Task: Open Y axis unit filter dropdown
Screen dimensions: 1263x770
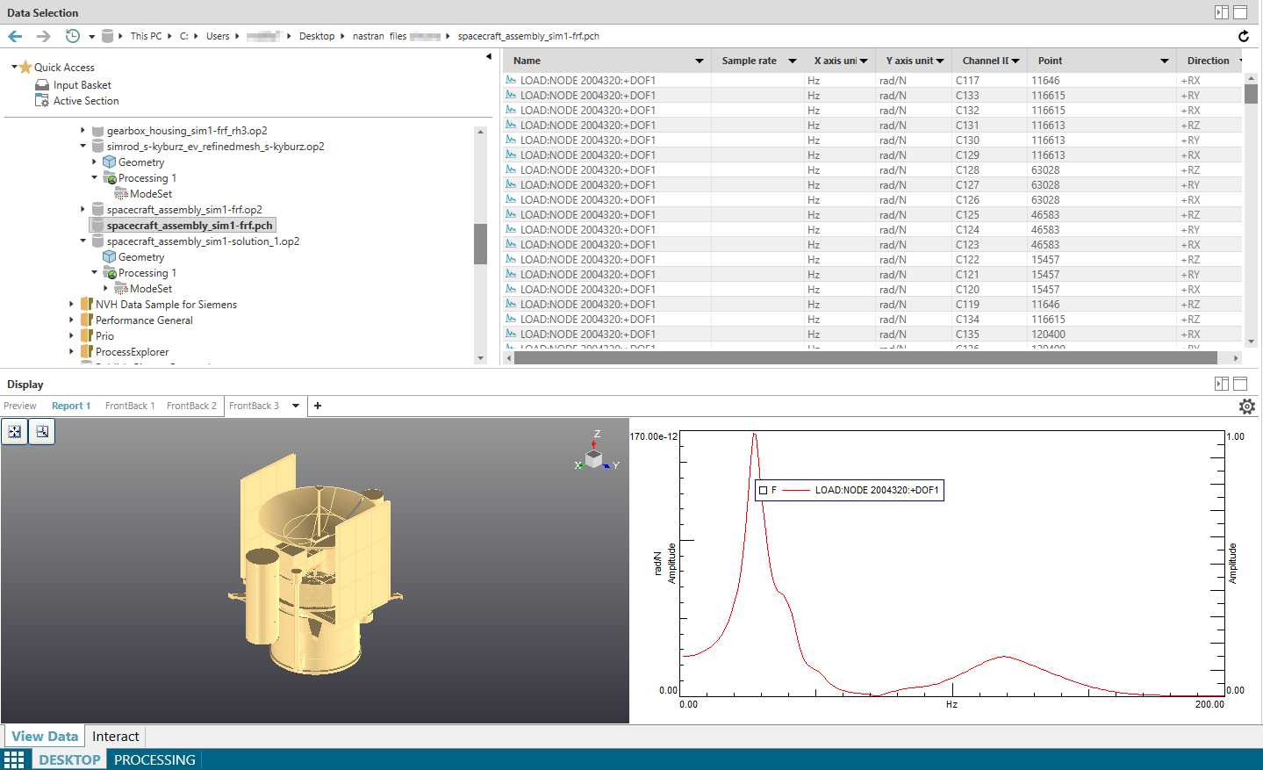Action: [x=940, y=61]
